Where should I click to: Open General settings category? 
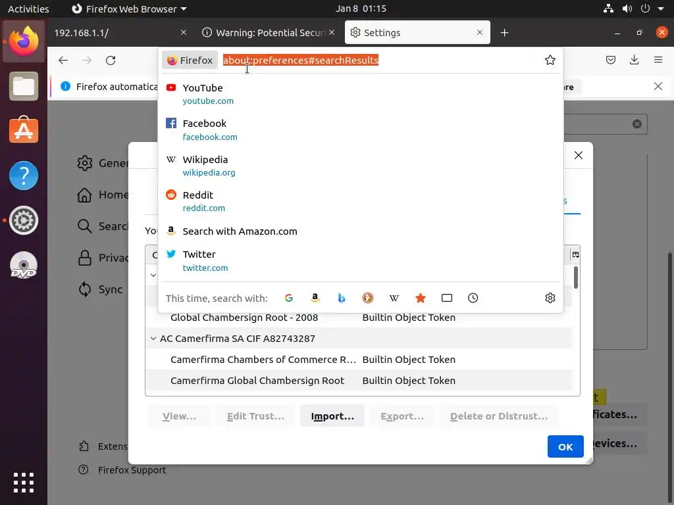pos(103,163)
